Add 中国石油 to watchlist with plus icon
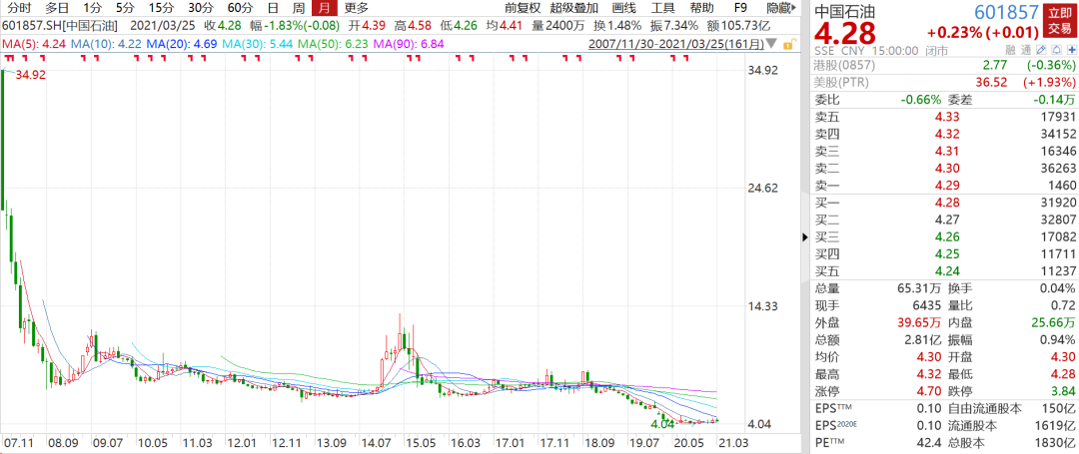Image resolution: width=1079 pixels, height=454 pixels. click(x=1072, y=50)
